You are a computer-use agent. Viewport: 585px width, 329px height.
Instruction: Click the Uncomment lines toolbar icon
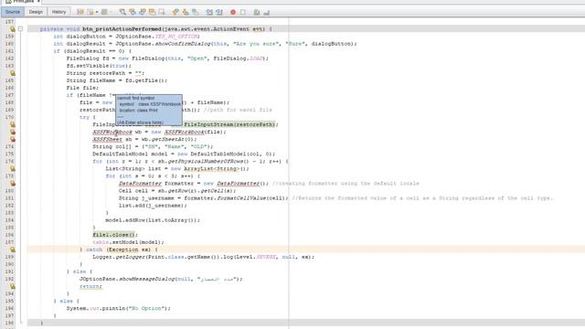pyautogui.click(x=266, y=12)
